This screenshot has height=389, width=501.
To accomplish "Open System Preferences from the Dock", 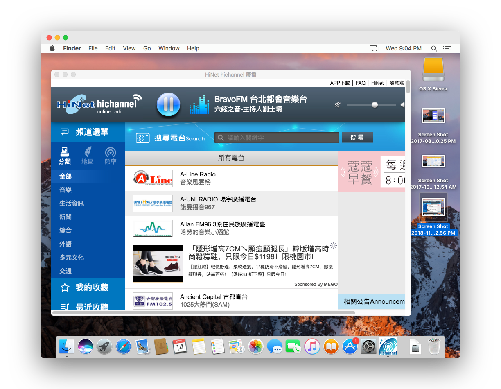I will pyautogui.click(x=369, y=347).
